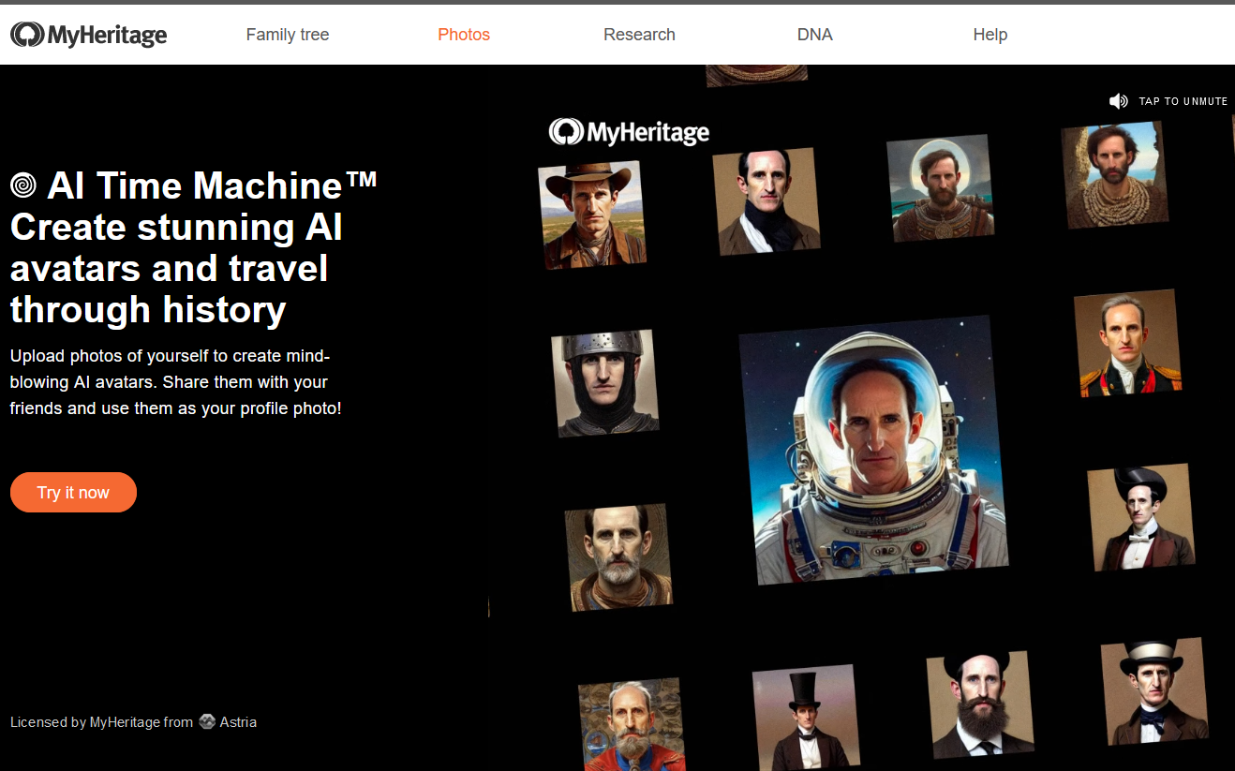Click the spiral icon beside AI Time Machine title
Screen dimensions: 1235x771
point(24,185)
